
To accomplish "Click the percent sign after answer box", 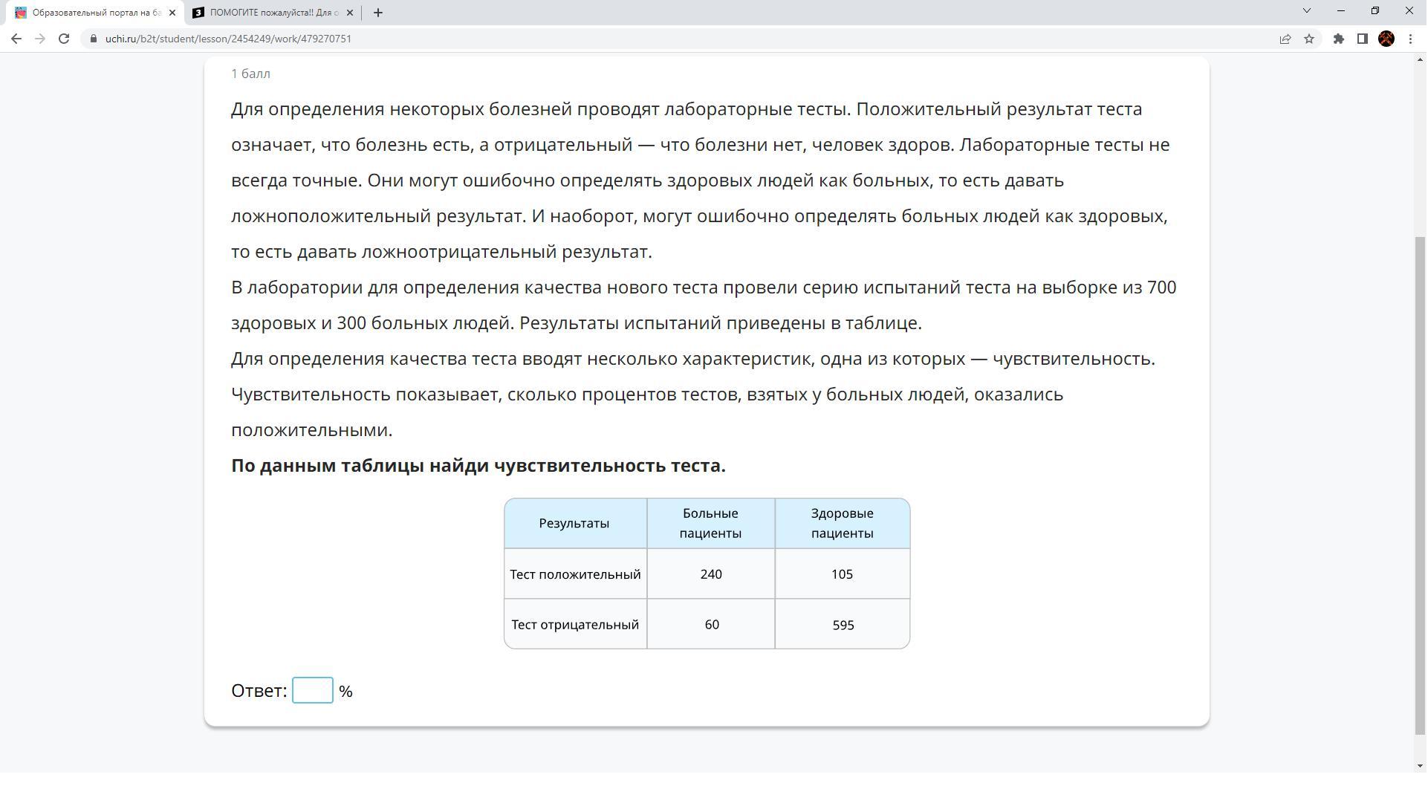I will (x=345, y=692).
